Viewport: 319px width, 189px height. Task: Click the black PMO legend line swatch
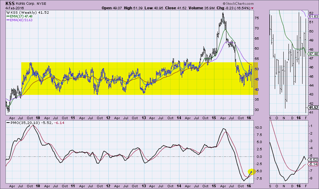point(8,123)
